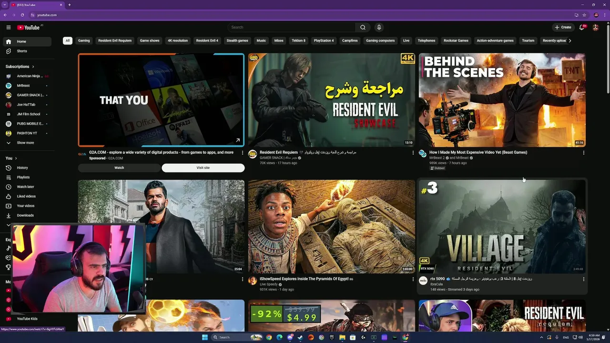610x343 pixels.
Task: Open the notifications bell
Action: tap(582, 27)
